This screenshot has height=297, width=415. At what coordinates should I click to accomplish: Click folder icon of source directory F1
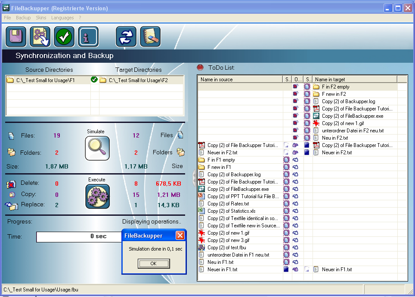10,80
